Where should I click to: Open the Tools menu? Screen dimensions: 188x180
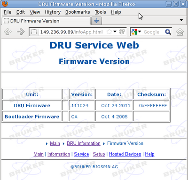[x=101, y=12]
